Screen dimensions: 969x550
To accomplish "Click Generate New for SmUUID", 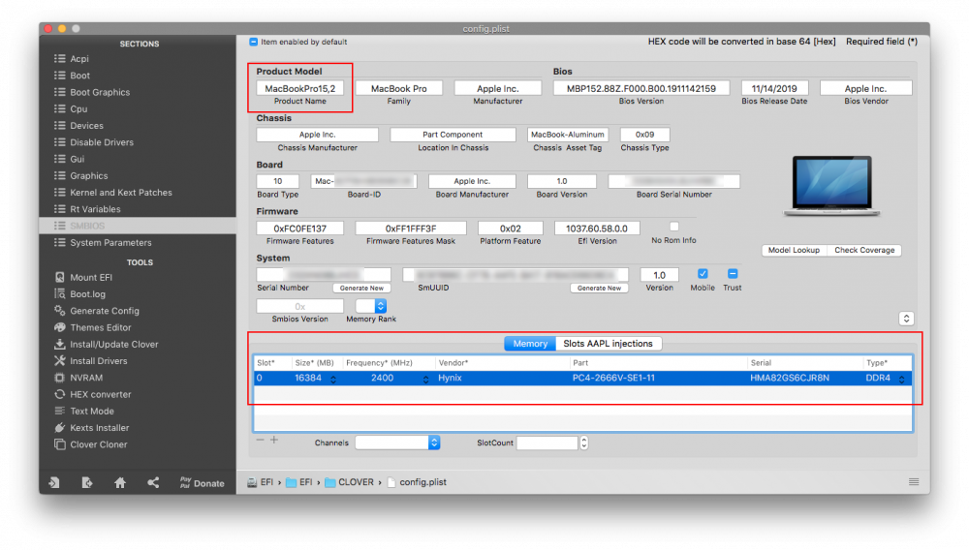I will pyautogui.click(x=599, y=288).
